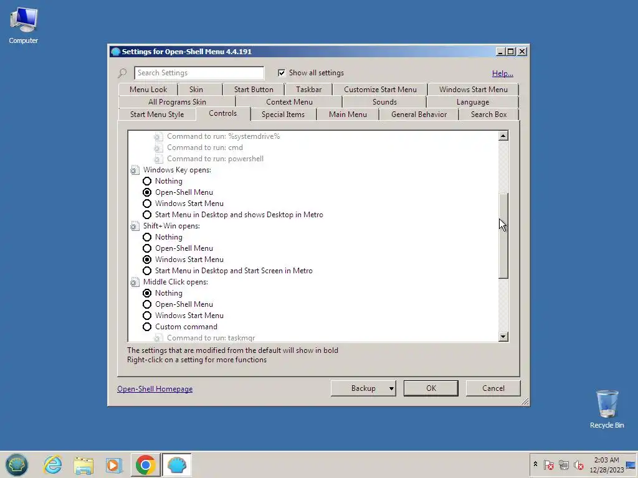
Task: Toggle Show all settings checkbox
Action: (282, 73)
